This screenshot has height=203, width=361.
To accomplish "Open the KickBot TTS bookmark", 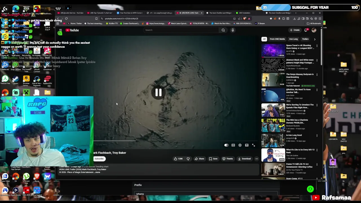I will pyautogui.click(x=112, y=24).
